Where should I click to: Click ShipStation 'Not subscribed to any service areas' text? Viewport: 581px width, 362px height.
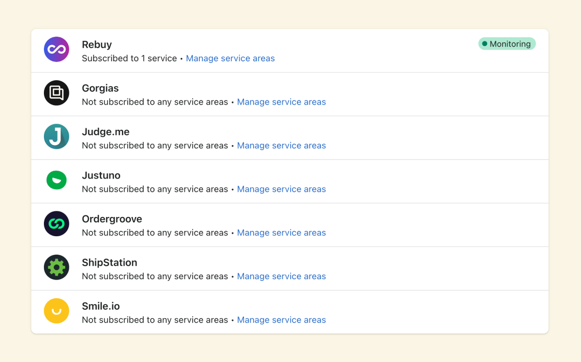[x=155, y=276]
